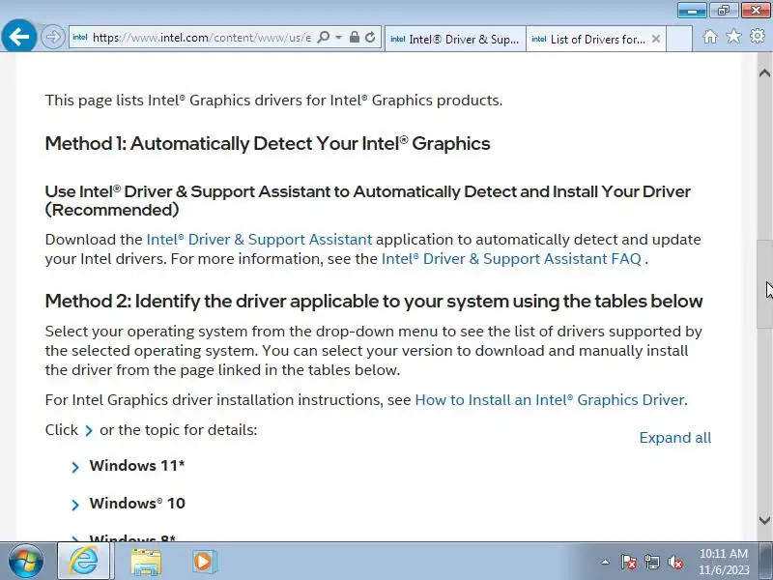The height and width of the screenshot is (580, 773).
Task: Close the List of Drivers tab
Action: (656, 39)
